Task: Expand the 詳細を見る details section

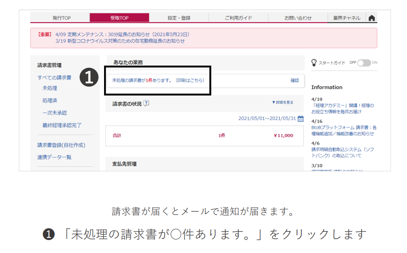Action: coord(283,103)
